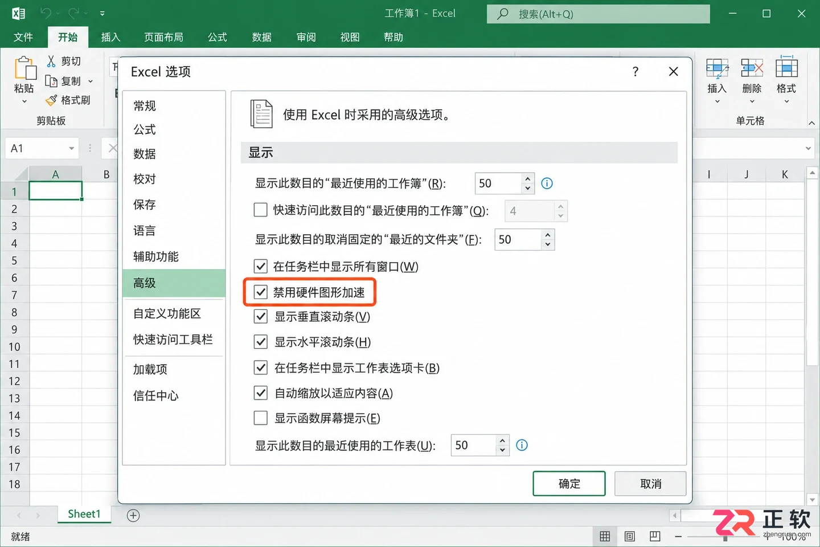Open help with the question mark icon
The width and height of the screenshot is (820, 547).
[x=635, y=71]
